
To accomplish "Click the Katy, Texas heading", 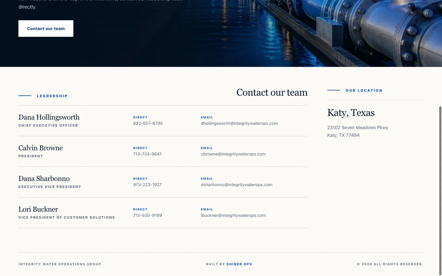I will coord(351,113).
